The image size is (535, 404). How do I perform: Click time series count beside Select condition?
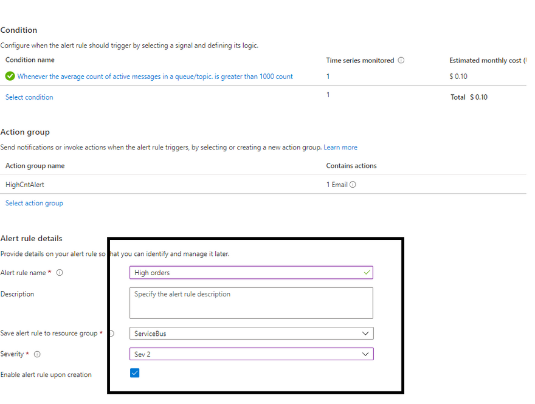(328, 95)
